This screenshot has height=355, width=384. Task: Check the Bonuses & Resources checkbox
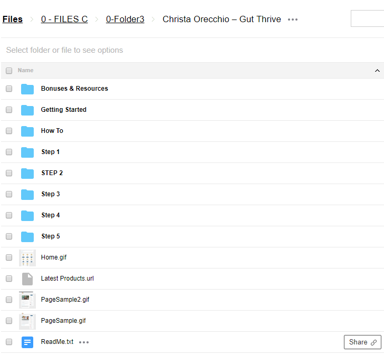[9, 89]
